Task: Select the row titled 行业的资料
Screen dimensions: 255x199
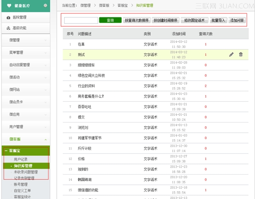Action: (x=156, y=86)
